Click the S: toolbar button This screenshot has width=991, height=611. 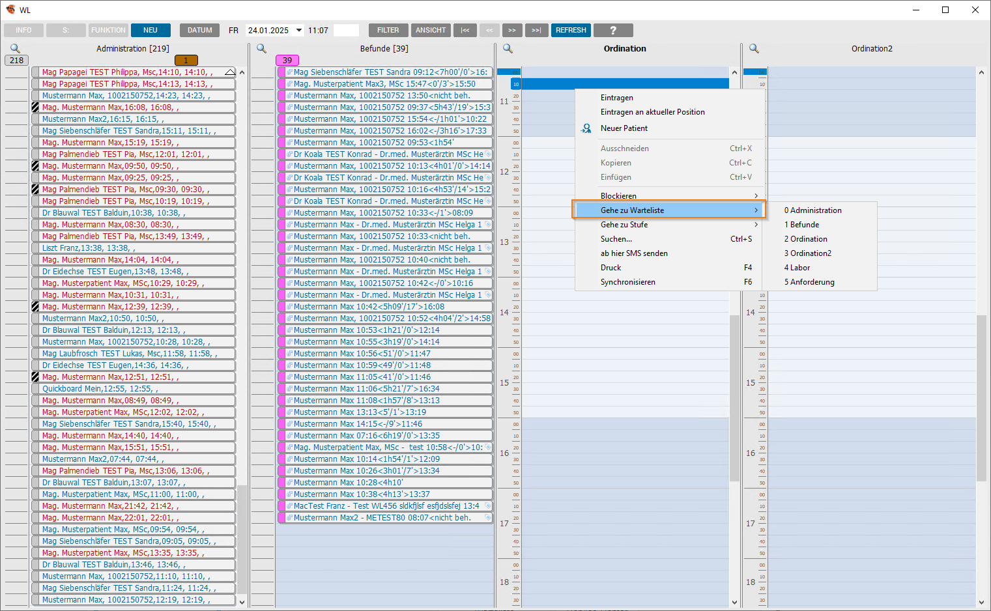[x=66, y=30]
